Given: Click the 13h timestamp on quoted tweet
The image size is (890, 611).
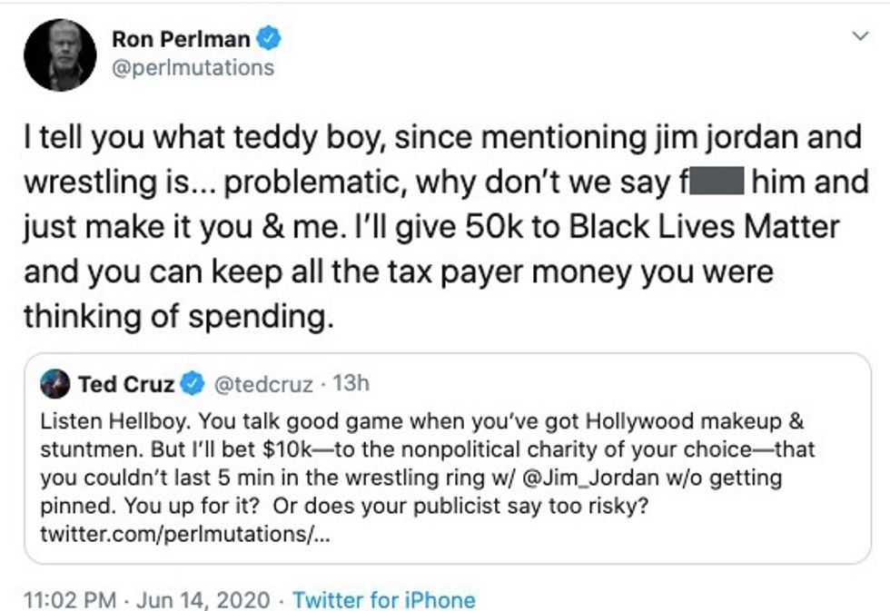Looking at the screenshot, I should [x=351, y=383].
